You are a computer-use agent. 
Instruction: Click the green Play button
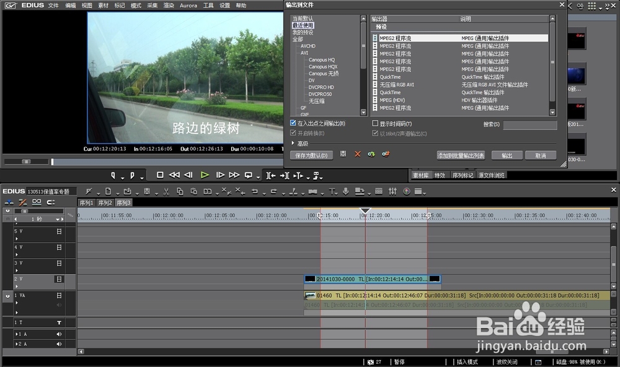205,175
